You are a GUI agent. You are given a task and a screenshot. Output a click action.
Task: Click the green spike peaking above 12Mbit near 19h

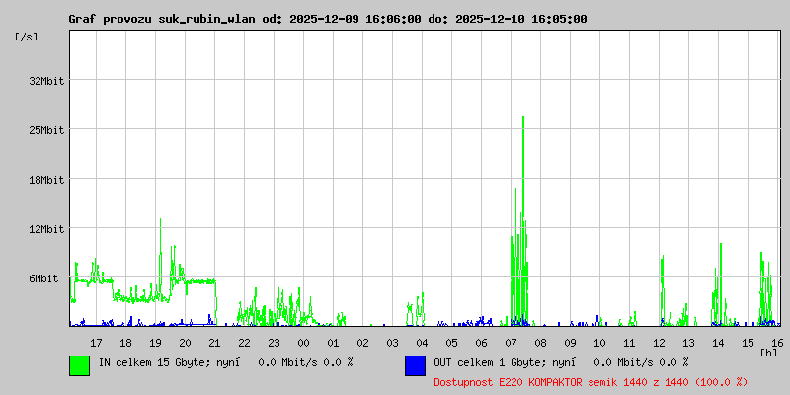pyautogui.click(x=160, y=260)
